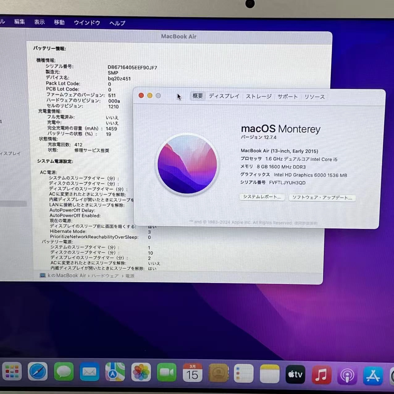
Task: Open the Messages app in the Dock
Action: (x=63, y=373)
